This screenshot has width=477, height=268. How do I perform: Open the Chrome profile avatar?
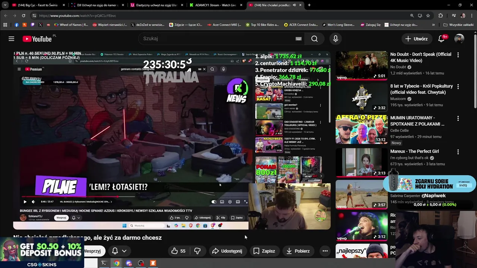click(x=463, y=16)
